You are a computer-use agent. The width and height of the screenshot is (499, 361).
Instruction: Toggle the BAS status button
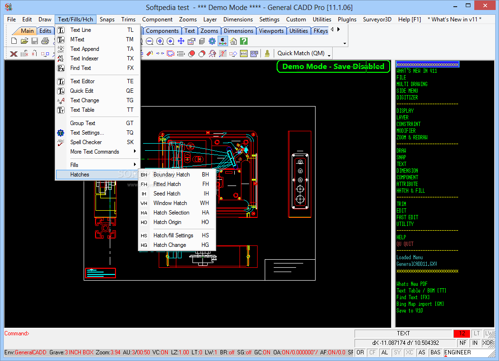click(435, 352)
